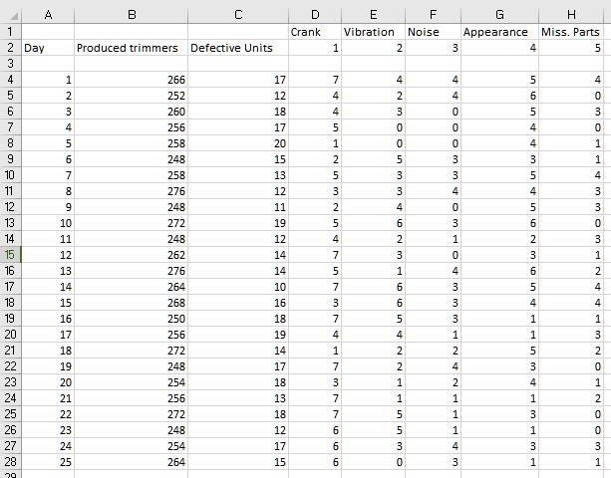Screen dimensions: 611x478
Task: Select column A header
Action: (x=48, y=14)
